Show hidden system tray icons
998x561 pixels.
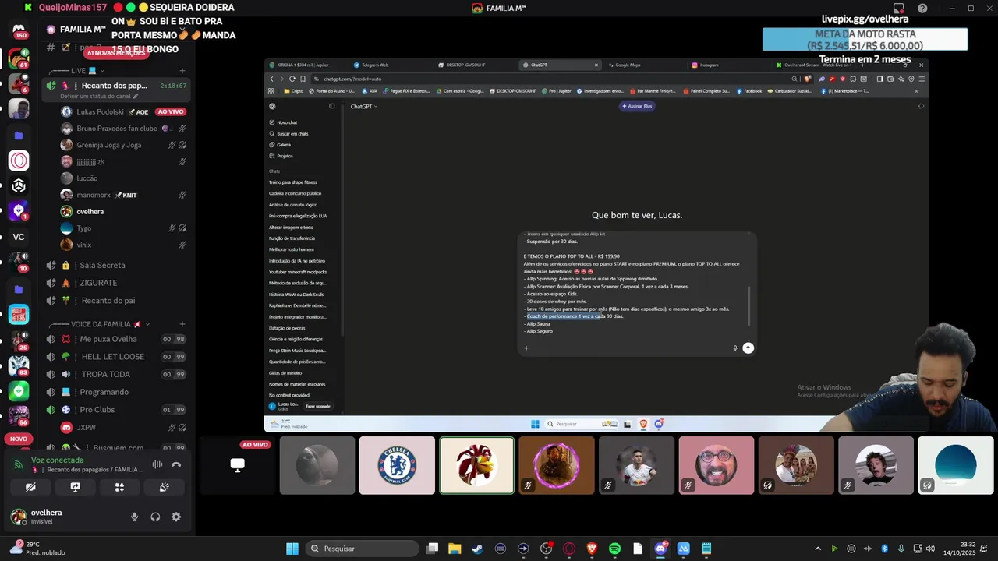(817, 549)
